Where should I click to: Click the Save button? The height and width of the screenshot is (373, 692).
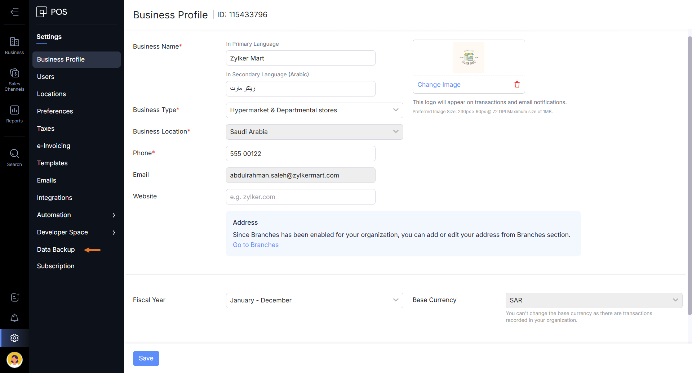click(x=146, y=358)
